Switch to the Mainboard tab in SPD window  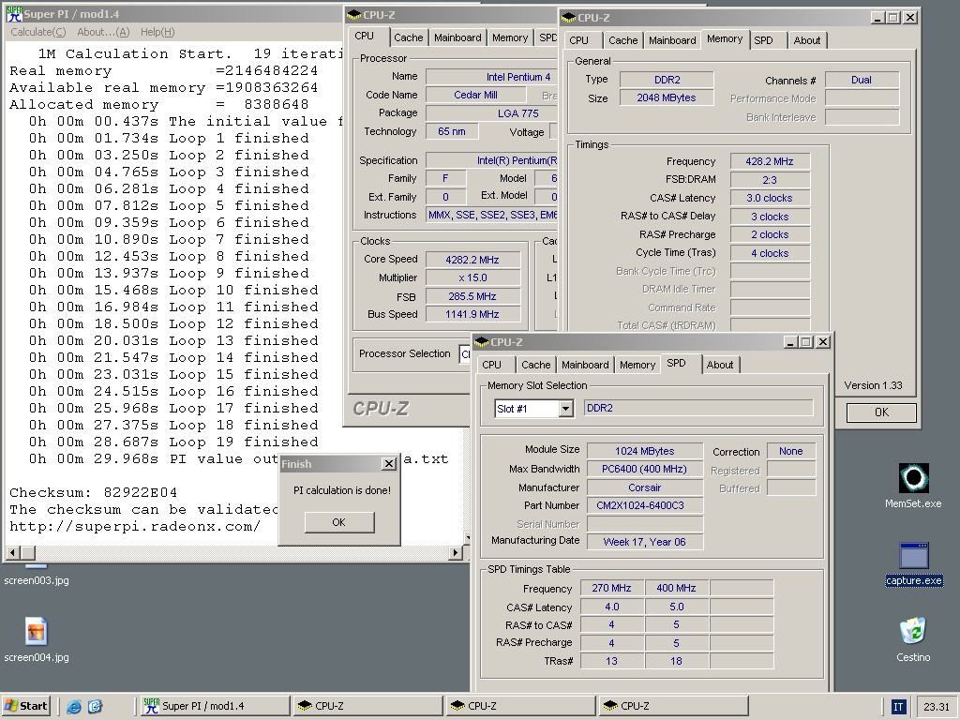coord(585,365)
